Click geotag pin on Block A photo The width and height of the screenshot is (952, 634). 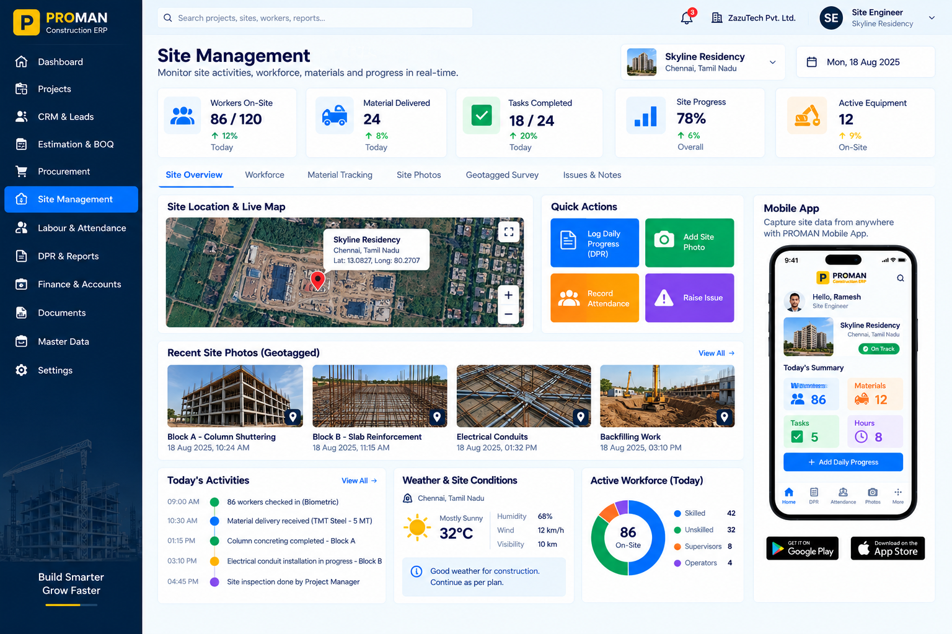tap(293, 417)
